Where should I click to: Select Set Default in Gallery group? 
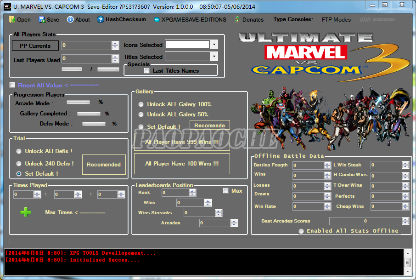(141, 127)
